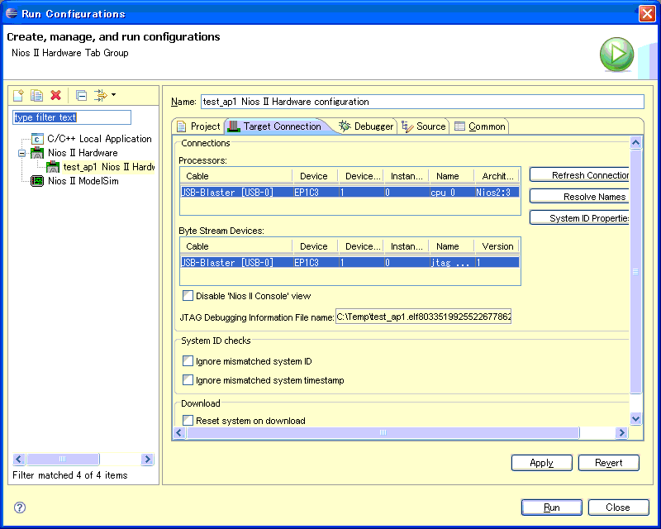
Task: Switch to the Common tab
Action: [480, 126]
